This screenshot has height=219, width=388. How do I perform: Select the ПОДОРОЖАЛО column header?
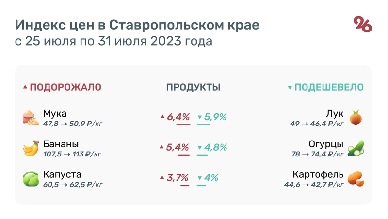point(65,87)
